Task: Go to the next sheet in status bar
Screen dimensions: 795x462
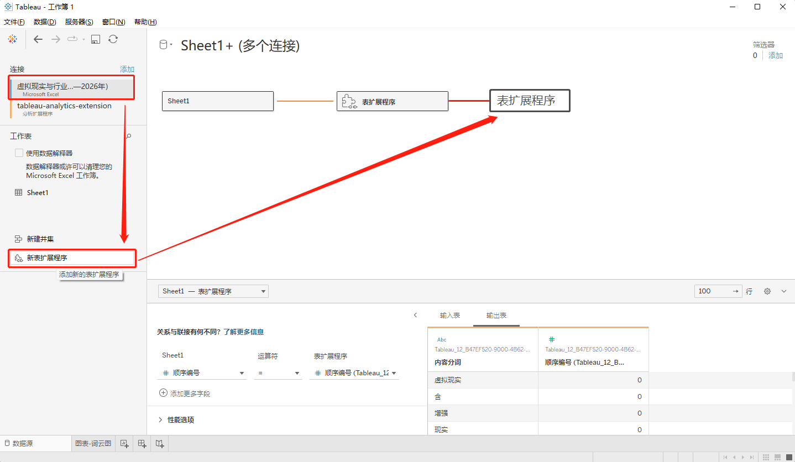Action: coord(744,457)
